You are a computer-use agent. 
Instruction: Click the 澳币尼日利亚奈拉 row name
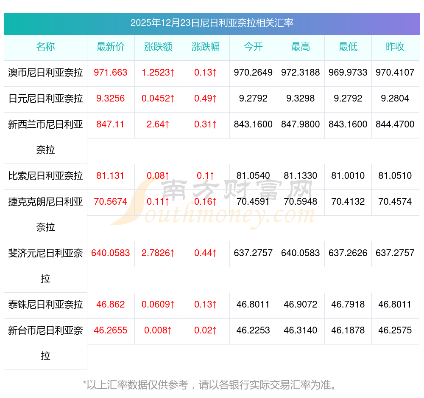(45, 73)
